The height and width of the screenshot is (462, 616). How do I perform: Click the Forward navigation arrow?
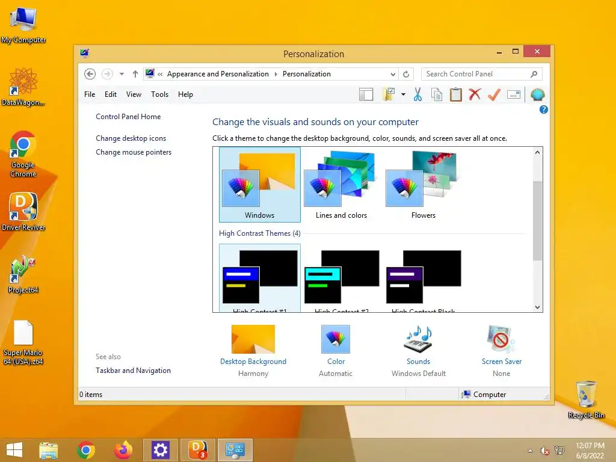pos(107,74)
